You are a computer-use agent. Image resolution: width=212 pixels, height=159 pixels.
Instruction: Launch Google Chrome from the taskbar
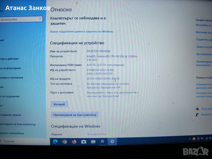[65, 142]
